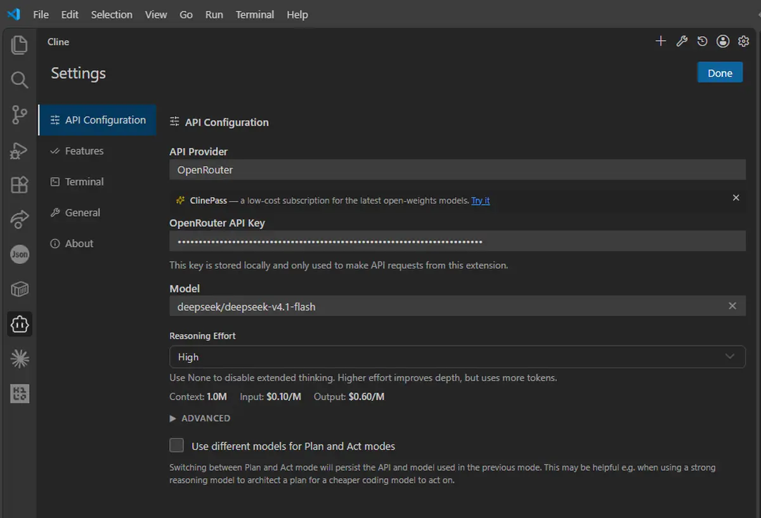Click the share arrow icon in activity bar
The height and width of the screenshot is (518, 761).
pyautogui.click(x=20, y=219)
